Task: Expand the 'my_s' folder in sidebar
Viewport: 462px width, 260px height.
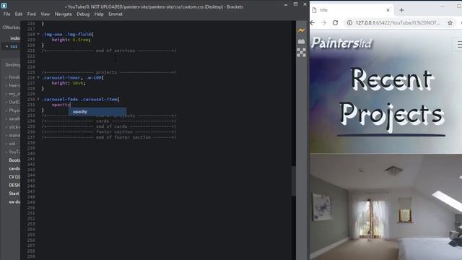Action: pyautogui.click(x=6, y=94)
